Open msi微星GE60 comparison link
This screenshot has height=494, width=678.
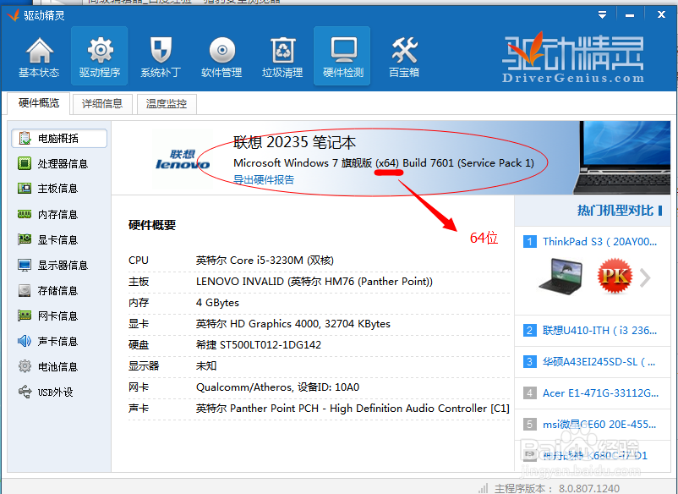[599, 425]
